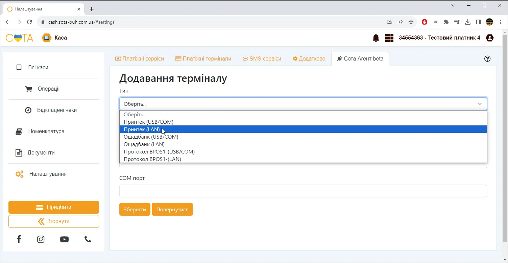Click the Каса honeycomb icon
The height and width of the screenshot is (263, 508).
tap(47, 38)
